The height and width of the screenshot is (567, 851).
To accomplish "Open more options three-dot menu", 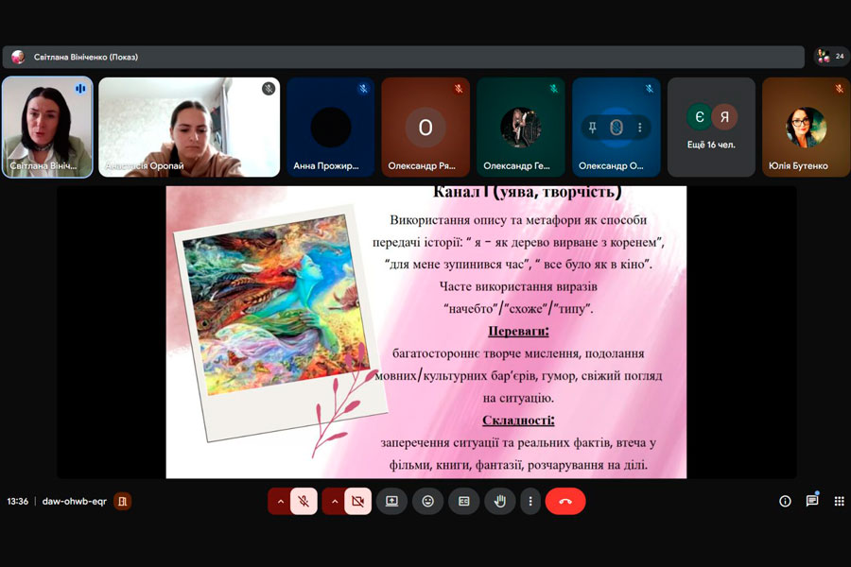I will pos(530,502).
